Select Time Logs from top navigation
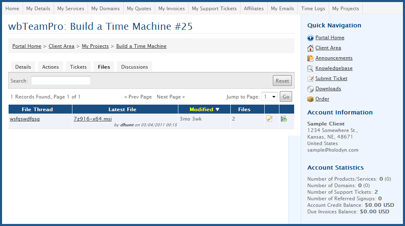The width and height of the screenshot is (405, 226). [x=313, y=9]
